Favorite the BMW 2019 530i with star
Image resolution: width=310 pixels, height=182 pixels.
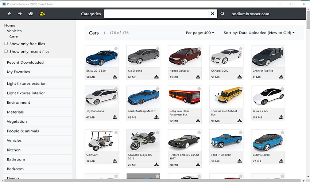pos(116,48)
